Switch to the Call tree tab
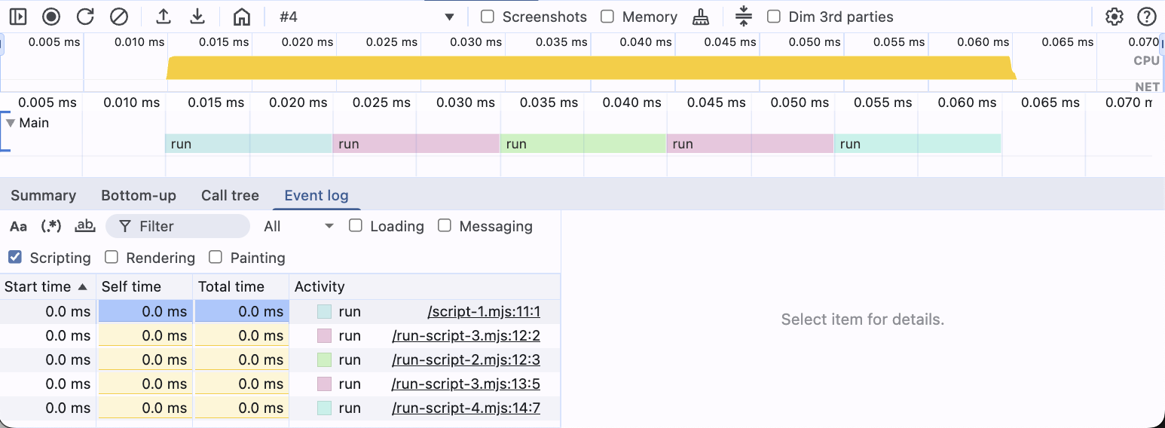Viewport: 1165px width, 428px height. 230,196
